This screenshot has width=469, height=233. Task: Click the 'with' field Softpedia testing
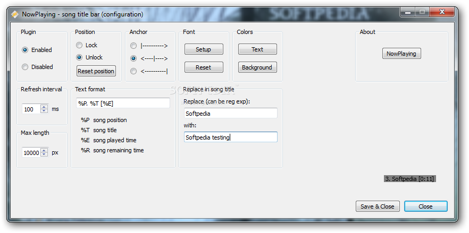click(231, 137)
